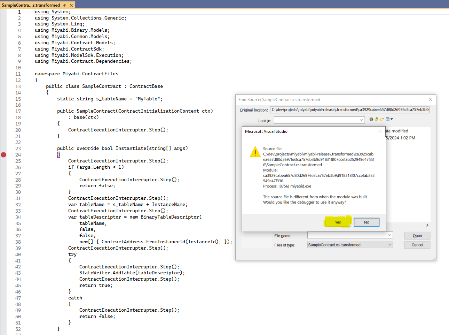This screenshot has height=335, width=449.
Task: Close the Find Source dialog
Action: [x=431, y=100]
